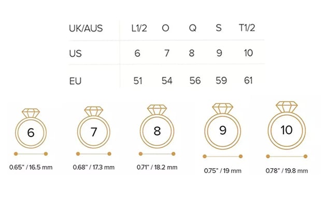Viewport: 325px width, 224px height.
Task: Click the 0.65" / 16.5 mm measurement
Action: coord(32,167)
